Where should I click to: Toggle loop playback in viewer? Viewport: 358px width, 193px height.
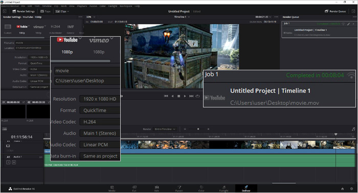[198, 96]
